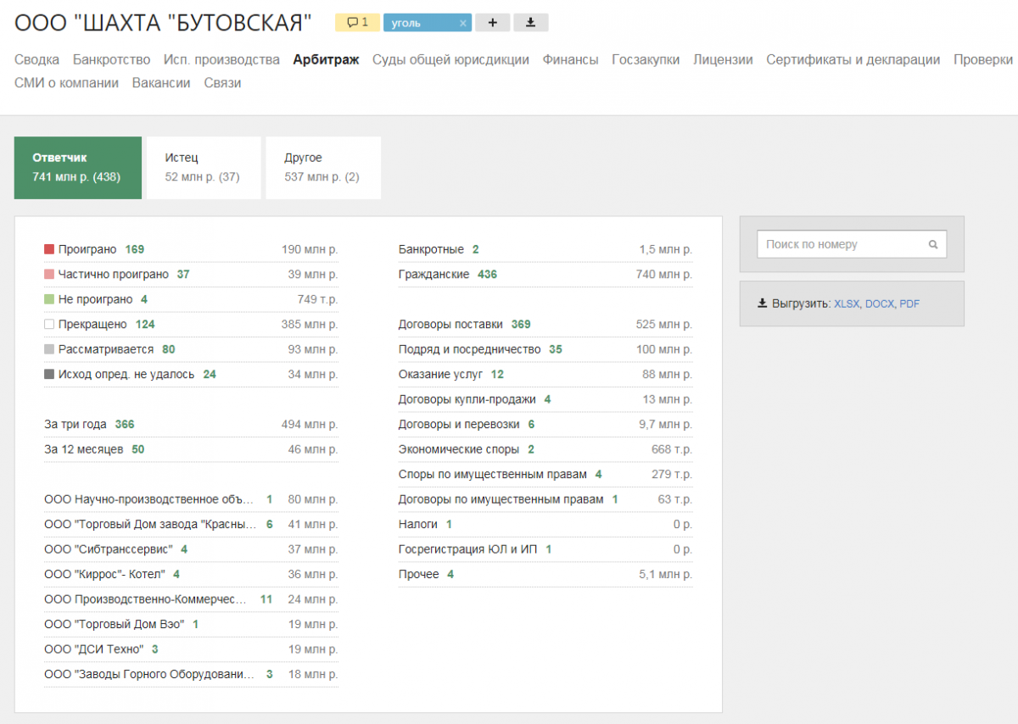Open the Госзакупки section
The width and height of the screenshot is (1018, 724).
click(646, 59)
